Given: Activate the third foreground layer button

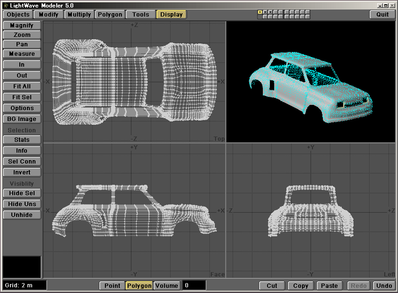Looking at the screenshot, I should 270,12.
